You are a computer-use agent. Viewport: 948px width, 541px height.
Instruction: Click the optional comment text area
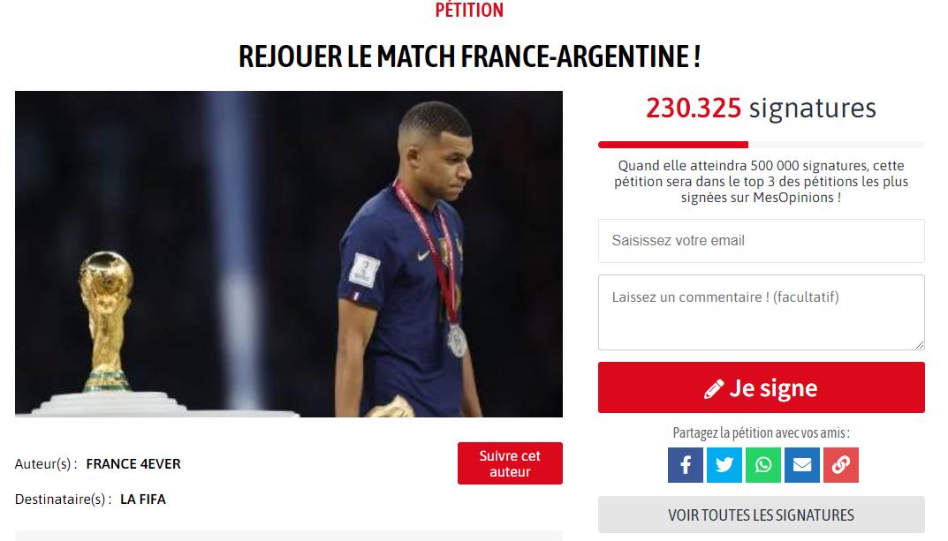(762, 312)
